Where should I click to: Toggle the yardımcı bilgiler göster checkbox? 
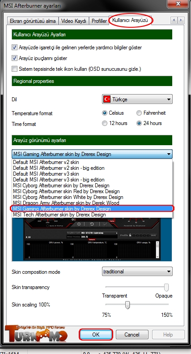pos(14,47)
